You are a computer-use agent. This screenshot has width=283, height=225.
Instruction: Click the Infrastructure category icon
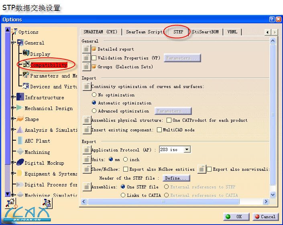pyautogui.click(x=20, y=96)
